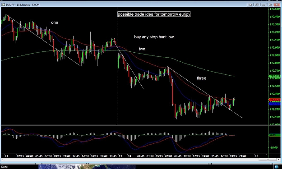Click the blue price marker on price axis
Screen dimensions: 282x169
click(x=275, y=104)
